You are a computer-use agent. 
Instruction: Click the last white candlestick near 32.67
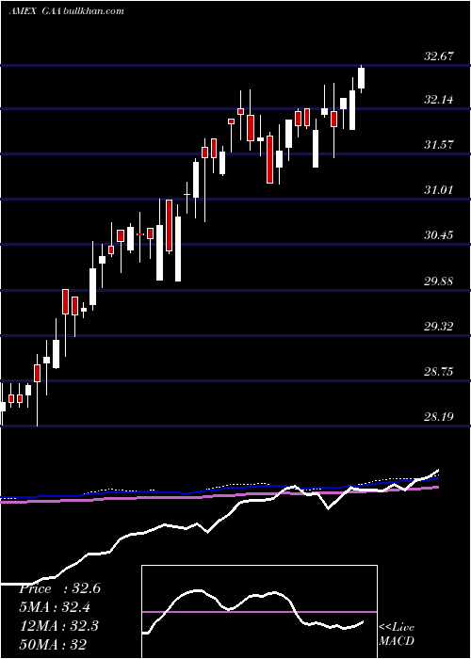[361, 78]
